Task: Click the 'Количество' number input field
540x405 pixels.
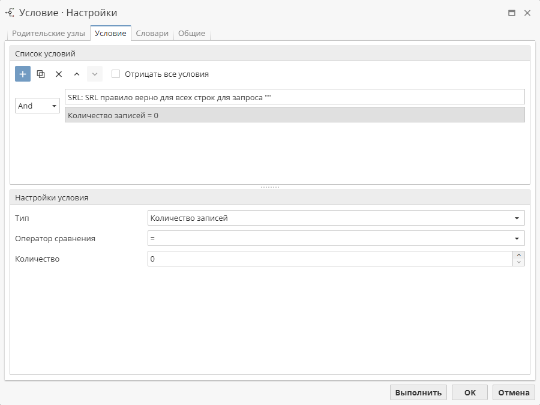Action: tap(329, 259)
